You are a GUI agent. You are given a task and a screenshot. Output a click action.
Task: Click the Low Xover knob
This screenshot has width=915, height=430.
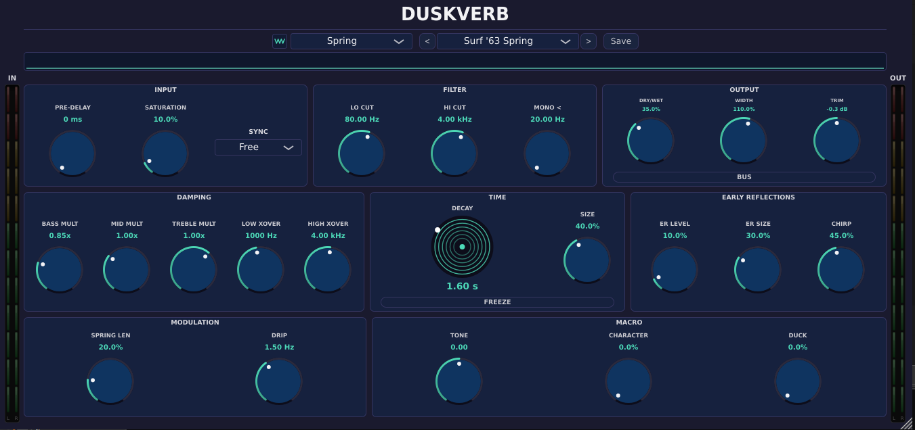[x=261, y=270]
